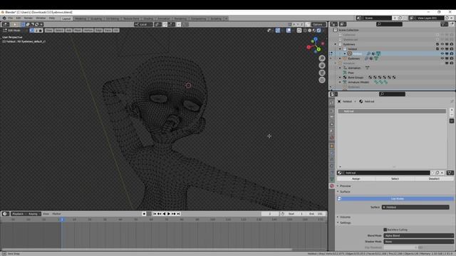Jump to the timeline start frame

coord(155,213)
